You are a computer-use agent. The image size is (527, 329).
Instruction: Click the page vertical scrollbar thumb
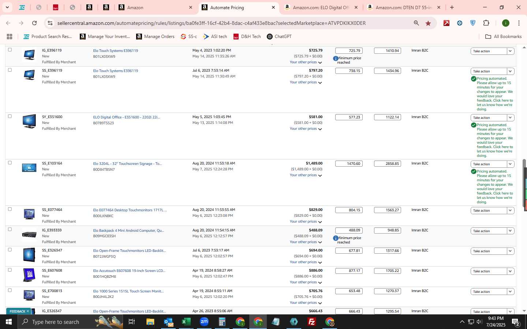click(524, 183)
